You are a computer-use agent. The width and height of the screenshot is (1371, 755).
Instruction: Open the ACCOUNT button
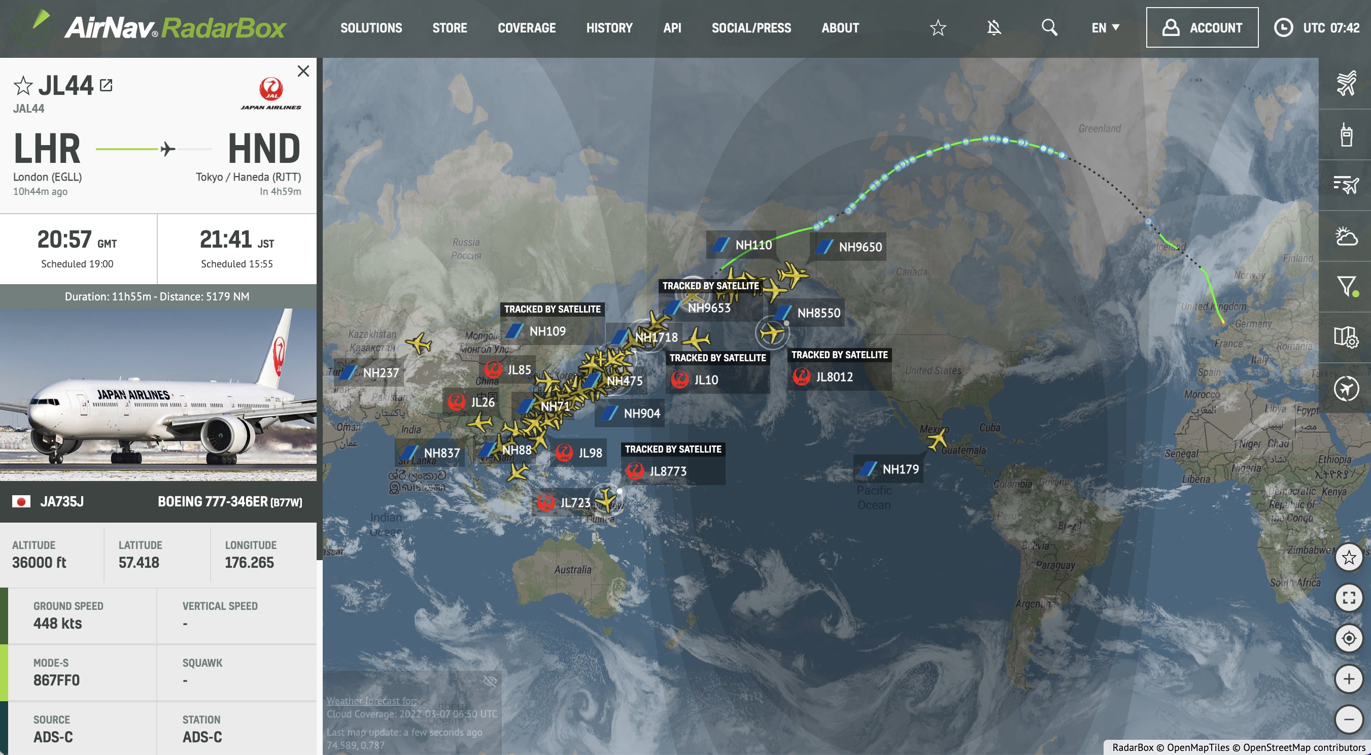click(1202, 28)
